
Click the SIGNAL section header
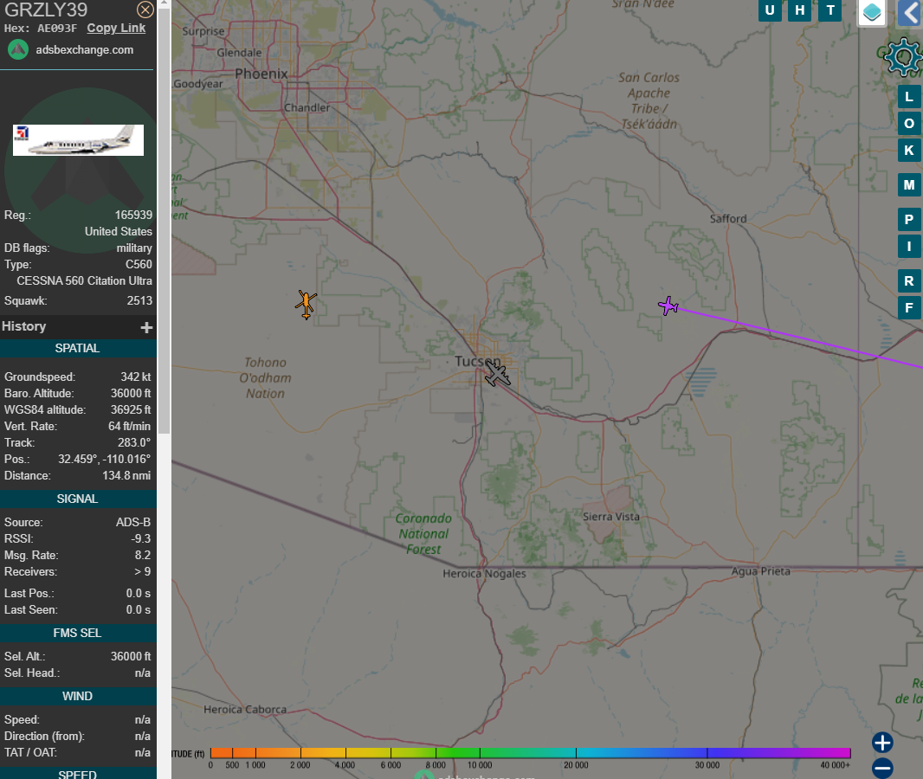click(x=78, y=499)
